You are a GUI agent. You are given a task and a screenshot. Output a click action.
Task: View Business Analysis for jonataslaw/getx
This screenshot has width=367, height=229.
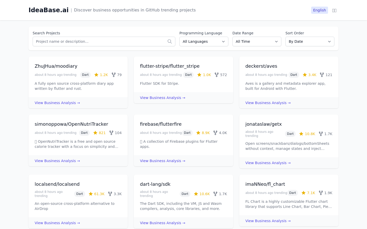pos(268,163)
